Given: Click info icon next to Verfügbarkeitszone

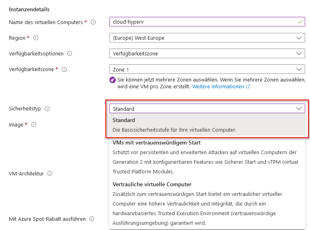Looking at the screenshot, I should click(64, 69).
